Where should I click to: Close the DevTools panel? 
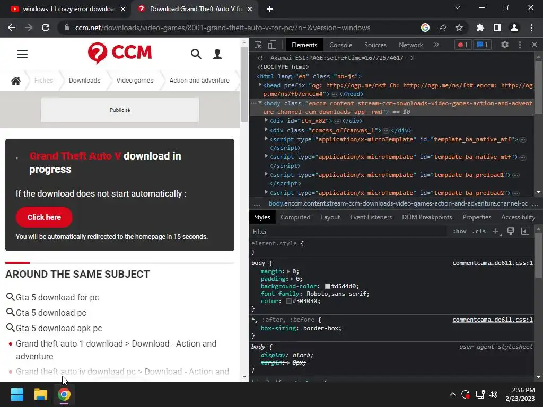click(x=535, y=45)
